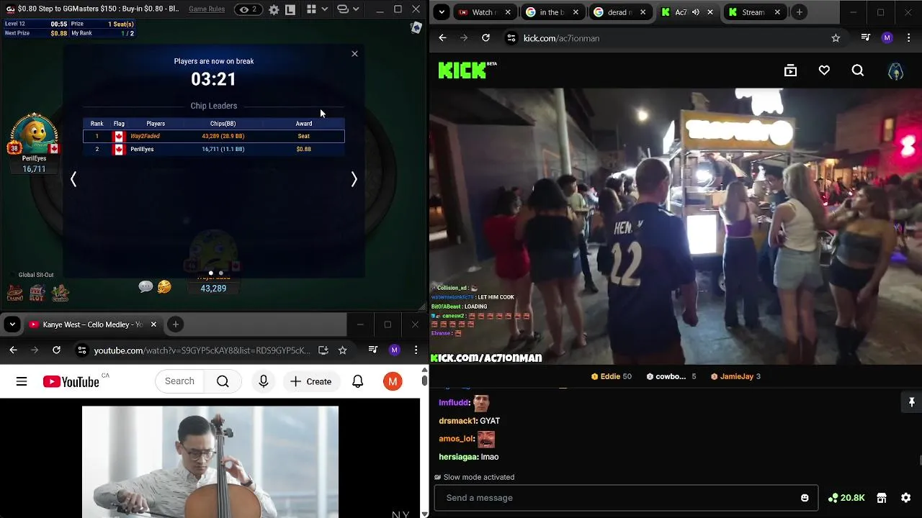Image resolution: width=922 pixels, height=518 pixels.
Task: Open the YouTube account avatar M
Action: (393, 381)
